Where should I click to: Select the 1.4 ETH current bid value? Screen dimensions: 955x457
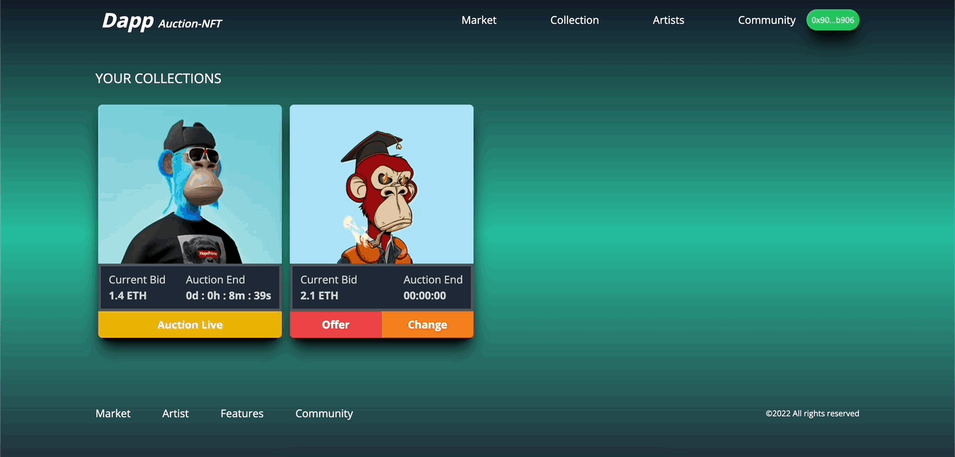(x=127, y=295)
